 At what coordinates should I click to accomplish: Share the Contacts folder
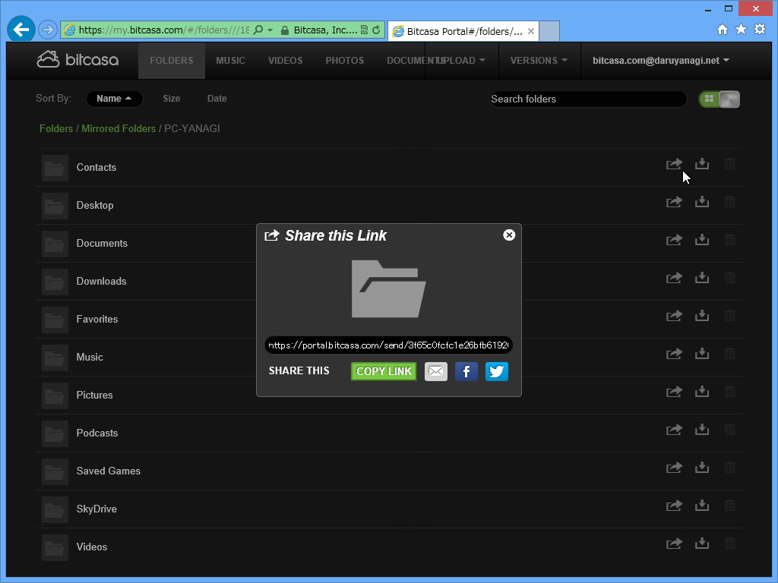pos(674,164)
